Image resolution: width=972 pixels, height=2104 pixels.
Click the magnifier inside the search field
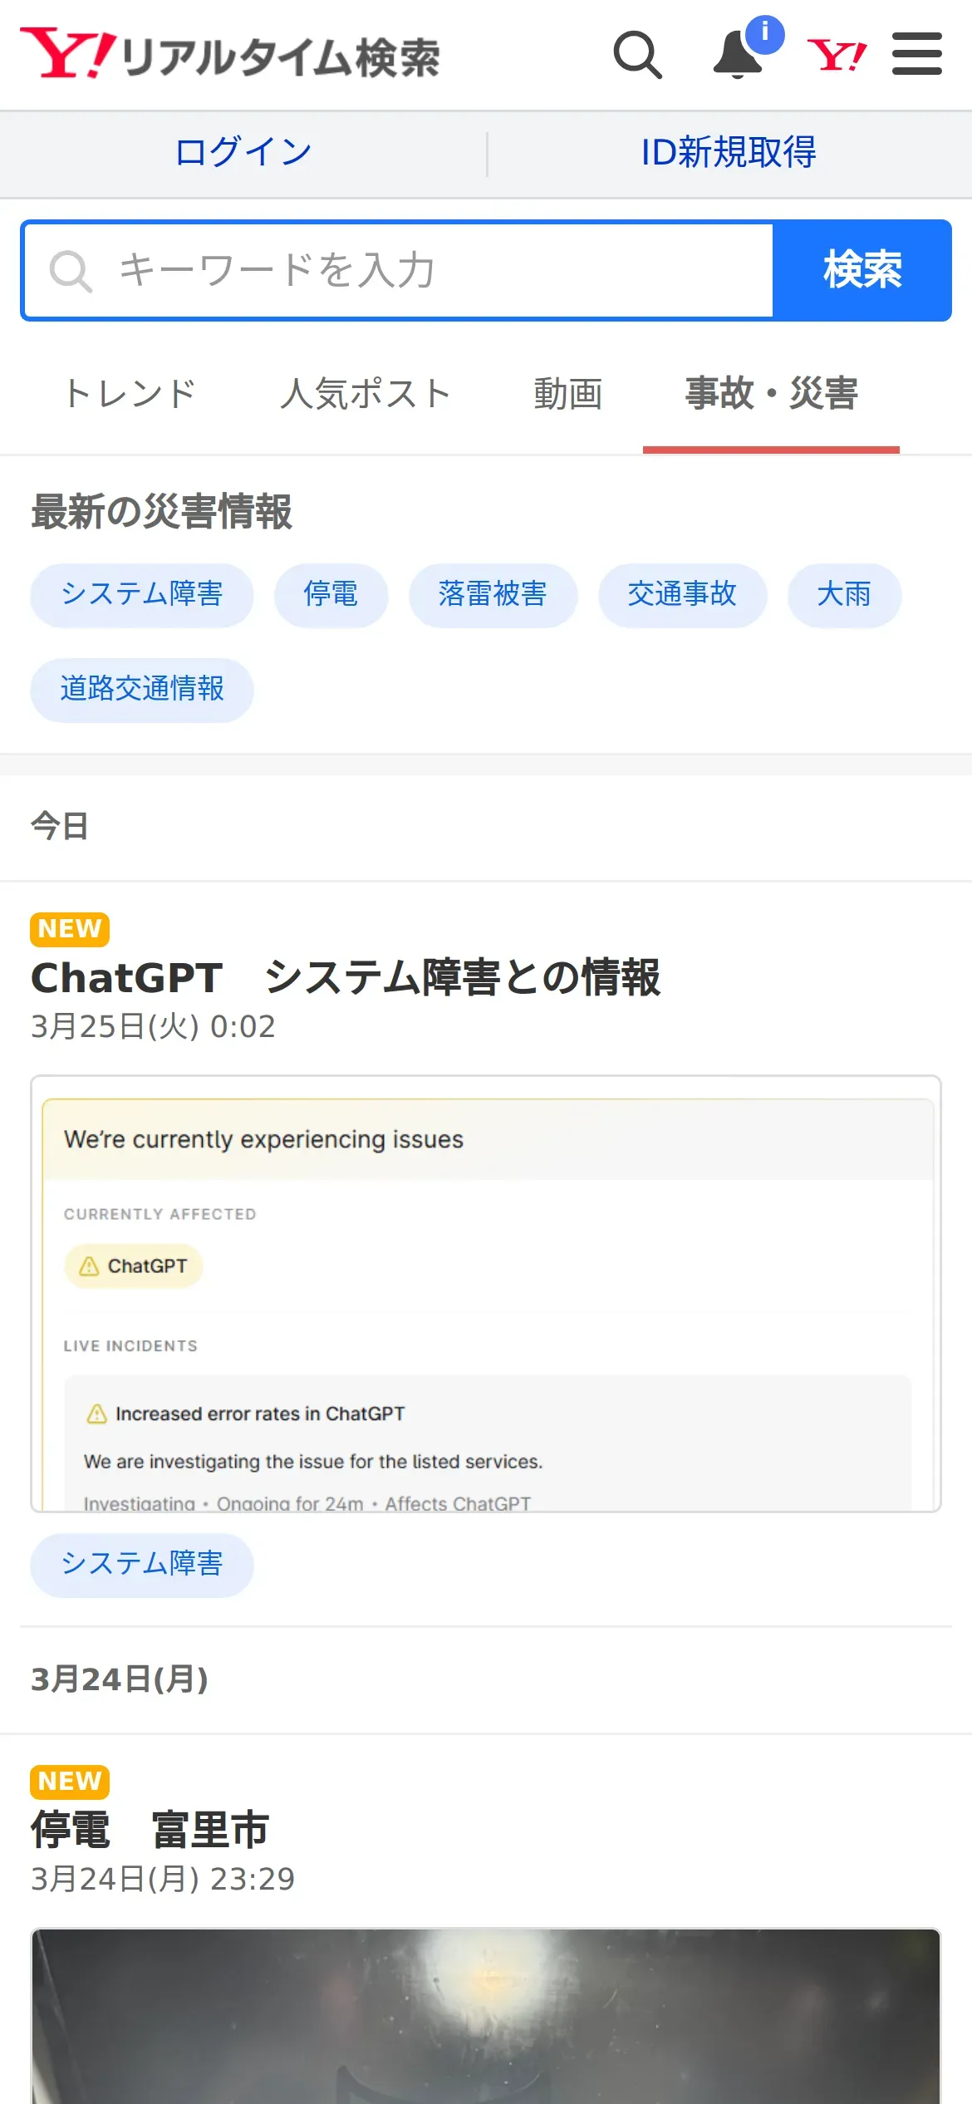71,271
